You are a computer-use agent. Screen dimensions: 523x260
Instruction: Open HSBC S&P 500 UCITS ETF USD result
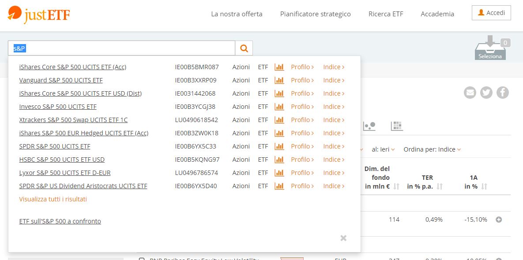[x=62, y=160]
